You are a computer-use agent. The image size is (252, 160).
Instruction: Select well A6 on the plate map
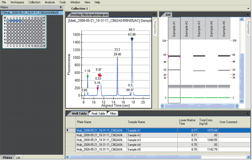[x=23, y=20]
